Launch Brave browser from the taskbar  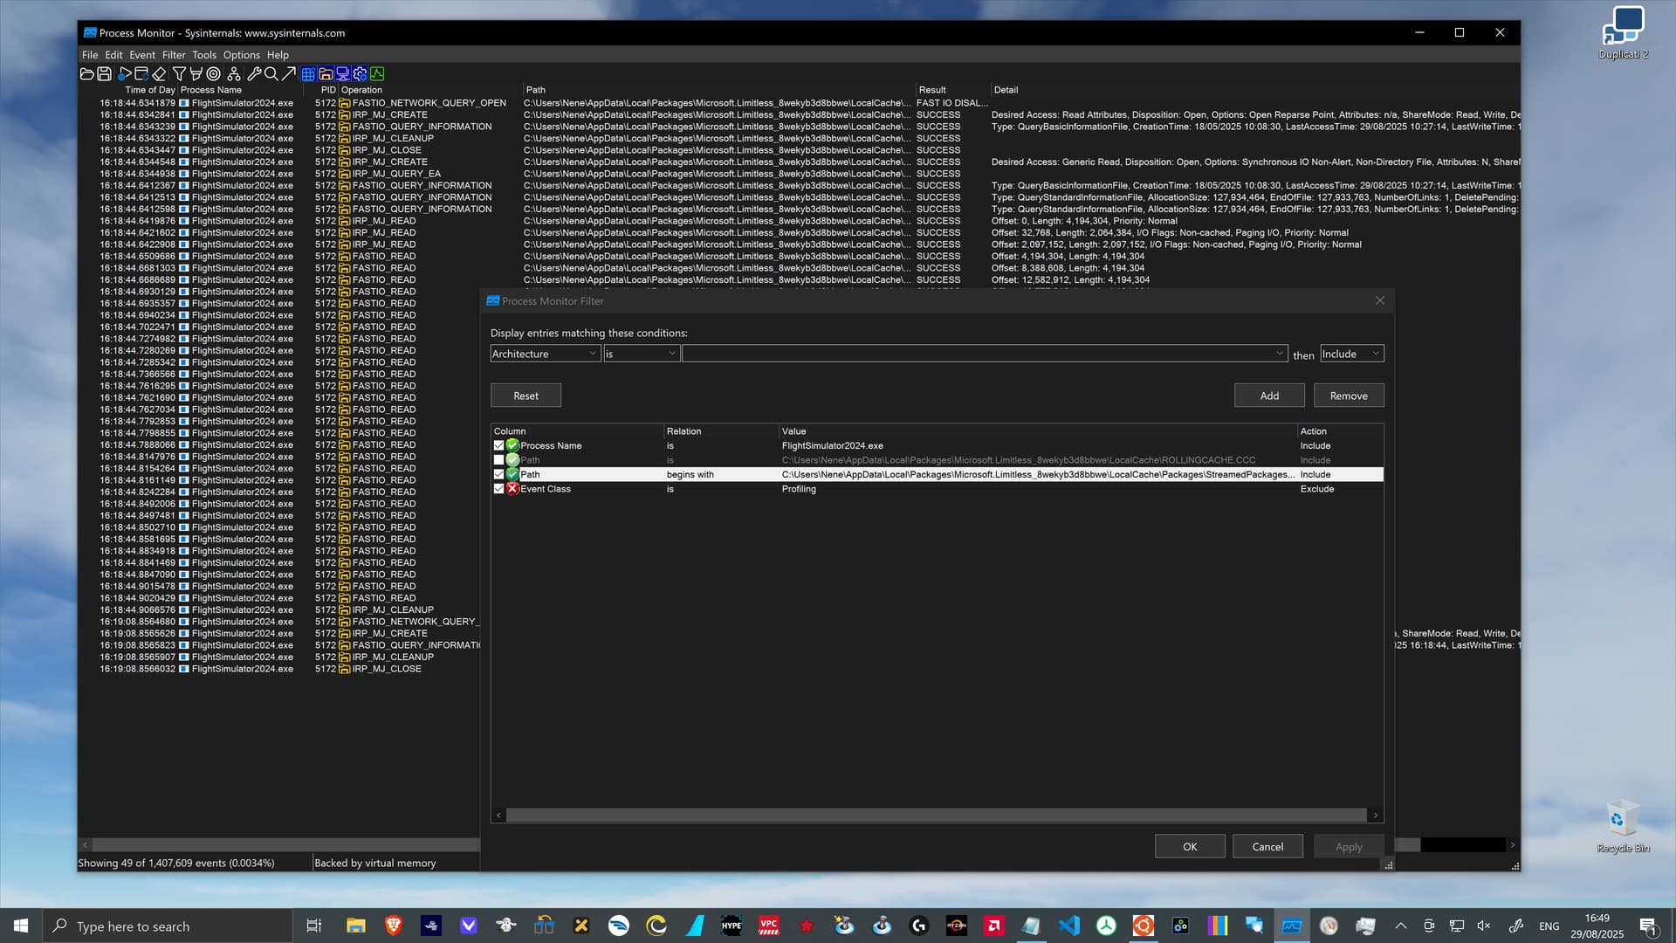393,926
